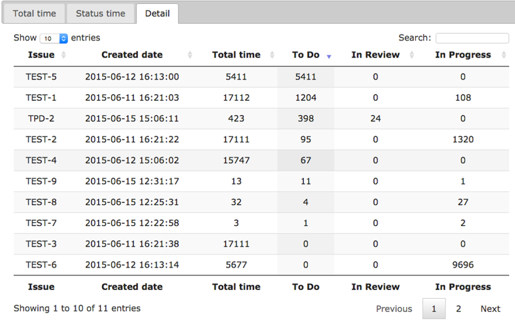Screen dimensions: 515x325
Task: Select issue TEST-3 cell
Action: 41,244
